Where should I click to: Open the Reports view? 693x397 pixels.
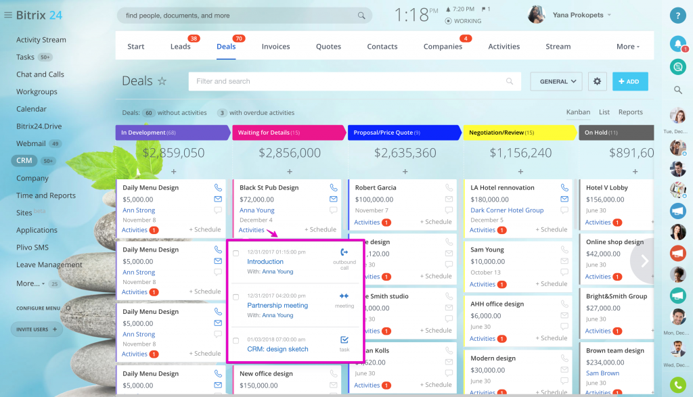click(x=631, y=112)
